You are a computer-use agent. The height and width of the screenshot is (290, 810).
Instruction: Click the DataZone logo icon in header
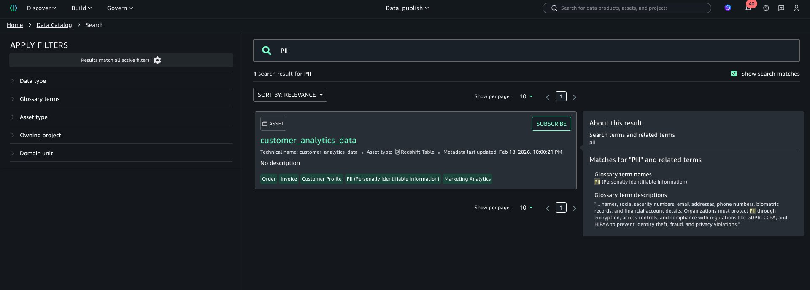click(13, 8)
